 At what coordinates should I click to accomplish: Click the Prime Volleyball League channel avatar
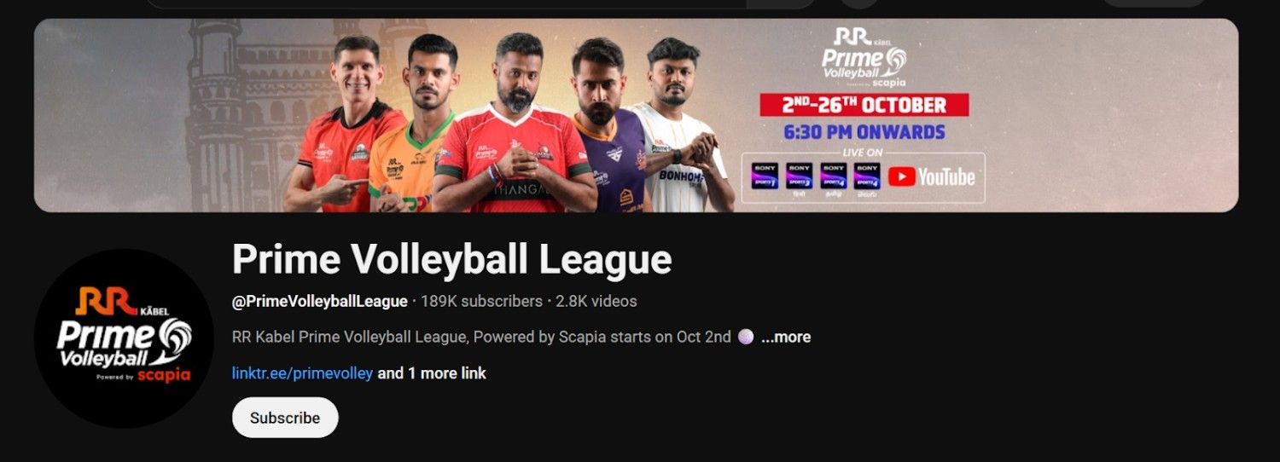click(x=124, y=338)
